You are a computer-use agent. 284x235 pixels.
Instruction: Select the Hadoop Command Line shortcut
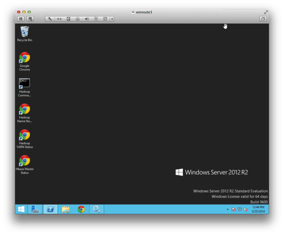[x=24, y=87]
